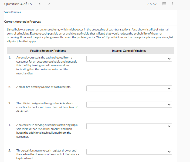Expand the dropdown for three cashiers problem
Viewport: 190px width, 162px height.
click(x=129, y=152)
